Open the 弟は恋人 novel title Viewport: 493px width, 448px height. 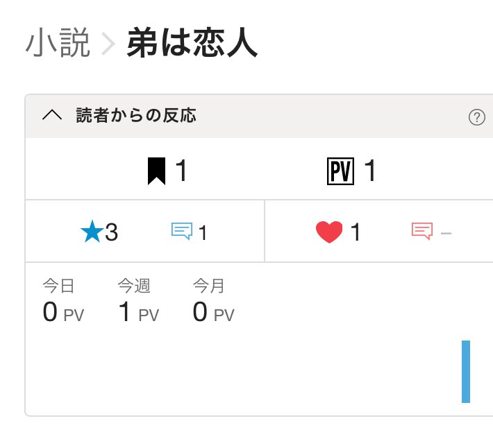192,42
